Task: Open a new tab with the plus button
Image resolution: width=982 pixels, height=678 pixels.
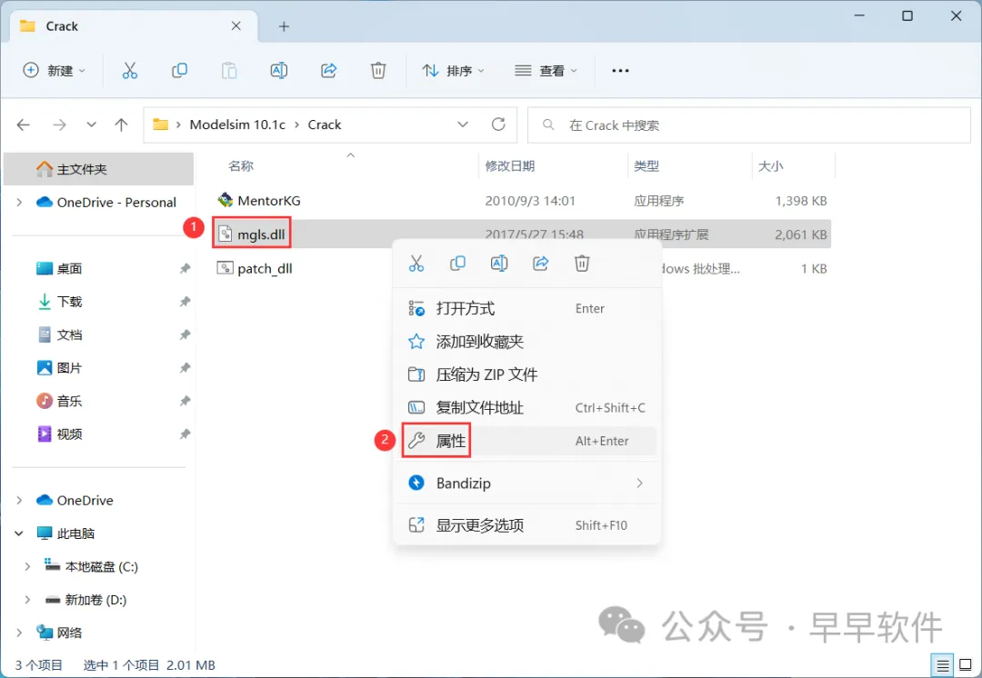Action: (284, 26)
